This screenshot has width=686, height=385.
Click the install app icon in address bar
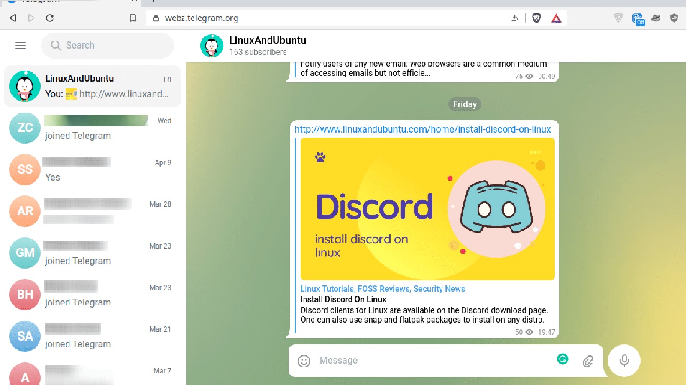click(x=514, y=18)
